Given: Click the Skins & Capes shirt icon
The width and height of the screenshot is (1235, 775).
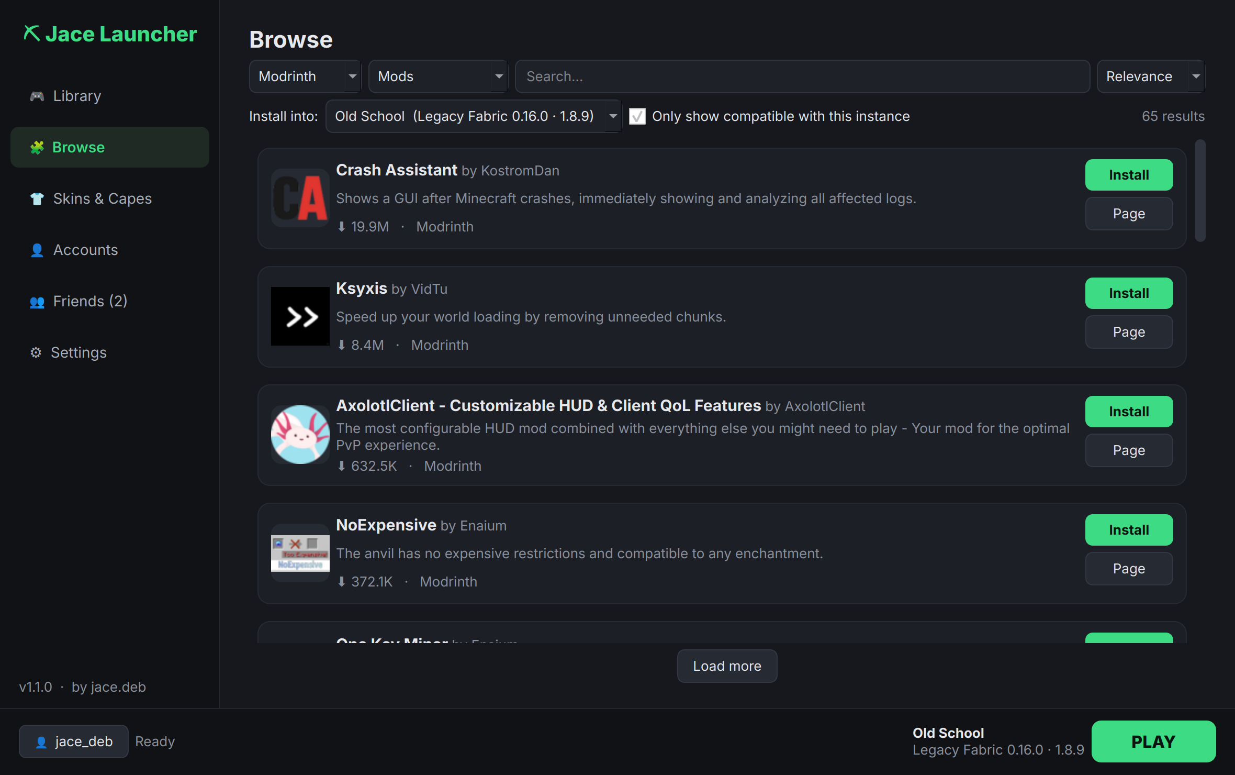Looking at the screenshot, I should tap(37, 198).
